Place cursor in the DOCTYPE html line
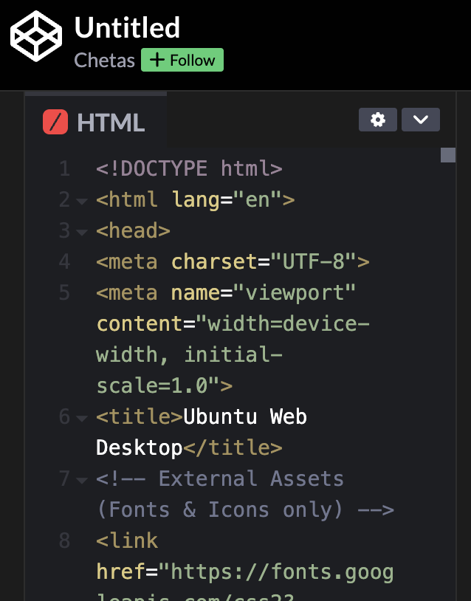This screenshot has width=471, height=601. pos(189,169)
